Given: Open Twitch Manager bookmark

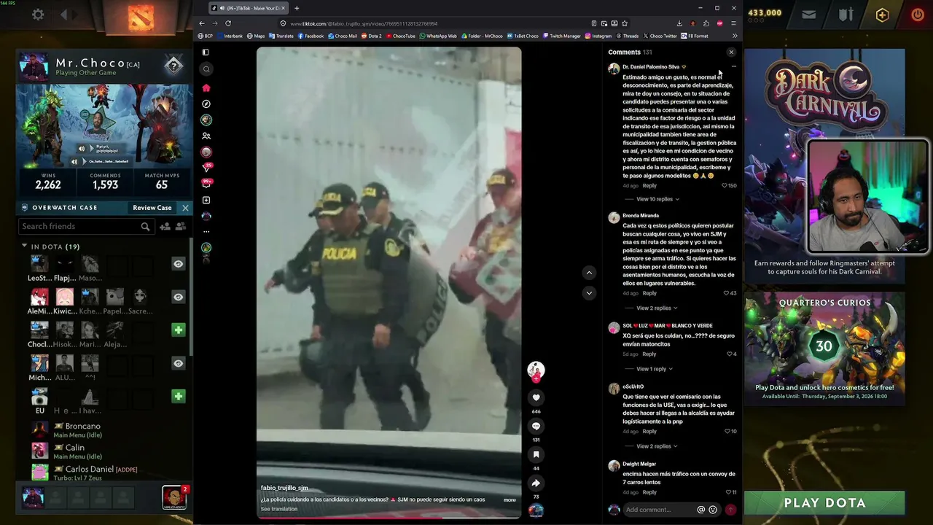Looking at the screenshot, I should pos(562,36).
